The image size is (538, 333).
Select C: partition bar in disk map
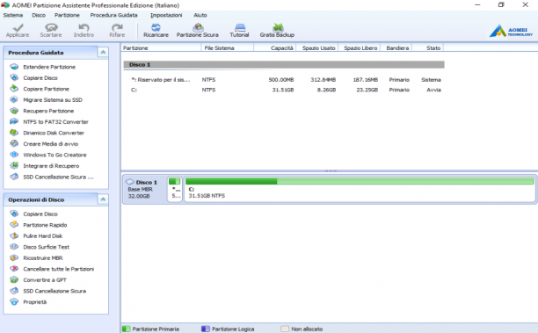(360, 189)
